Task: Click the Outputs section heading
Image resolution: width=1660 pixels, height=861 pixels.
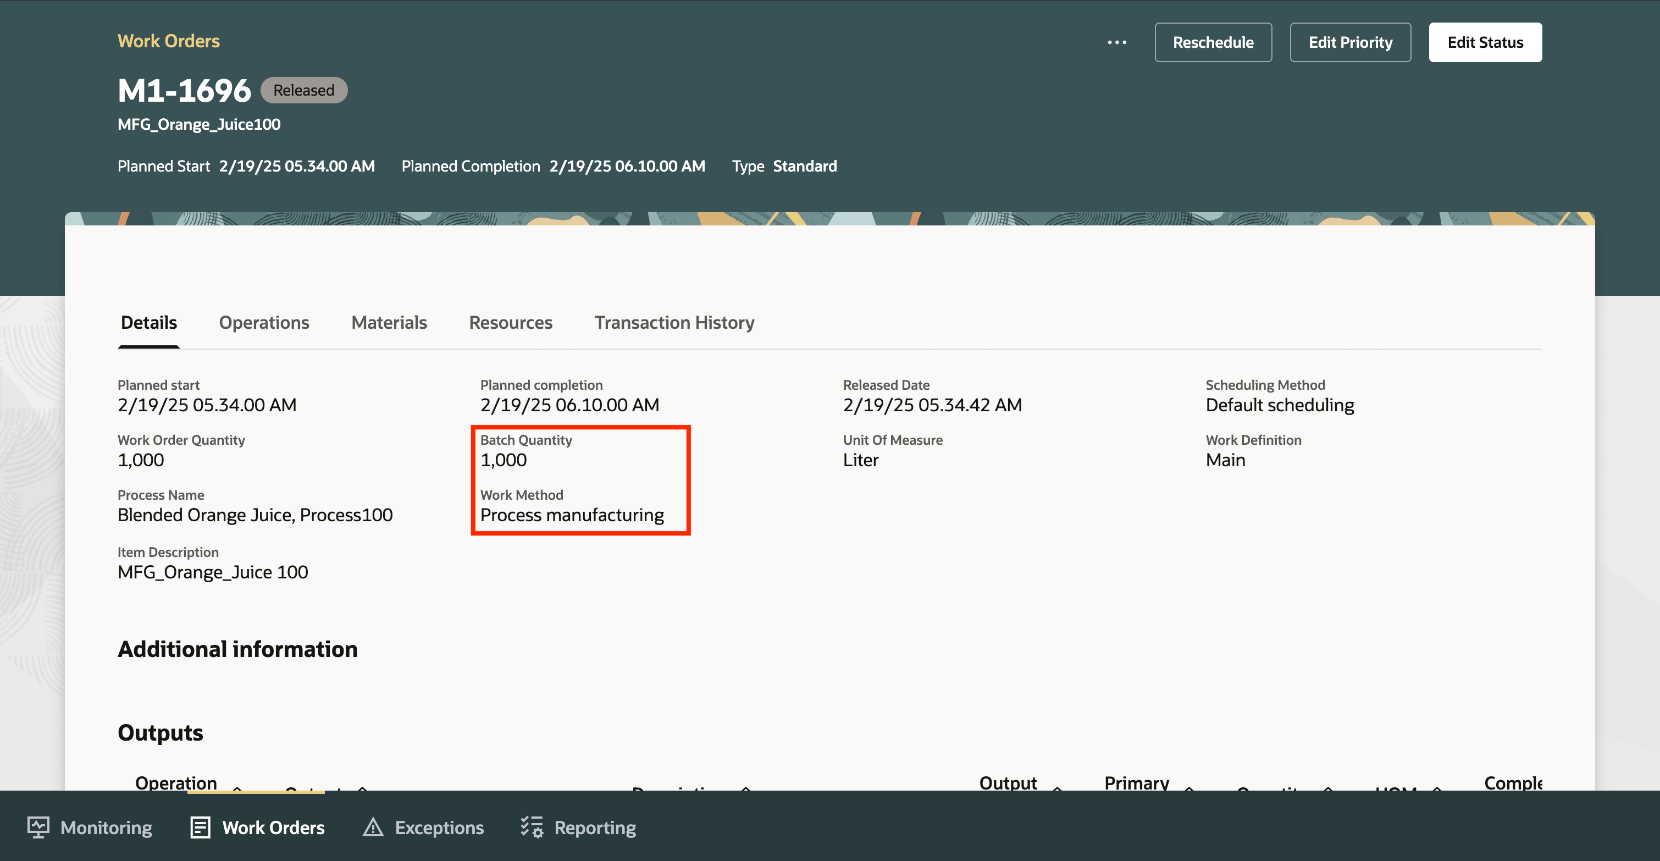Action: click(x=160, y=733)
